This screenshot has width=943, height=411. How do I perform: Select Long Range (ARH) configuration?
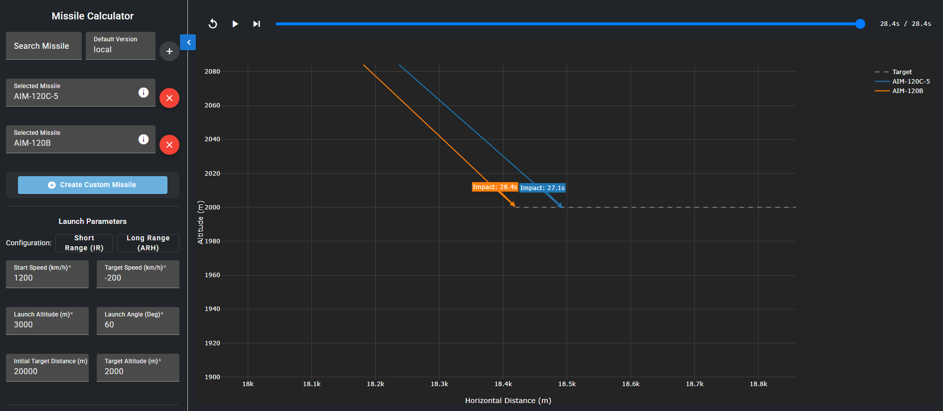(x=148, y=243)
